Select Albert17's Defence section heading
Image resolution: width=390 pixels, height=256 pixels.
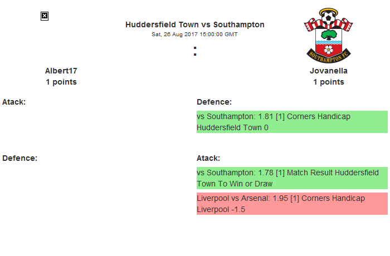point(19,157)
